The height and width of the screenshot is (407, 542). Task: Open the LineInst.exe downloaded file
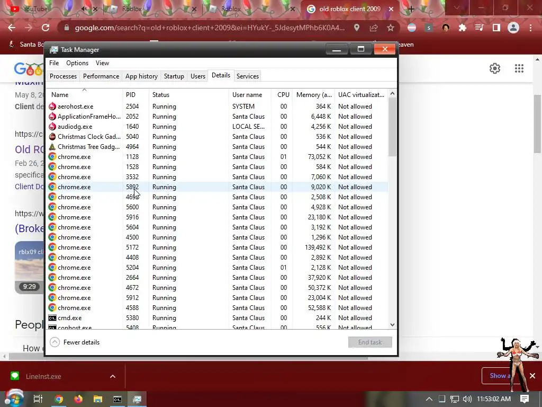click(43, 376)
